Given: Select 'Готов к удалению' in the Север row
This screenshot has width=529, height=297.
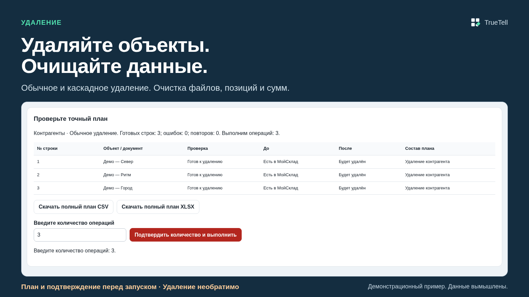Looking at the screenshot, I should (x=205, y=162).
